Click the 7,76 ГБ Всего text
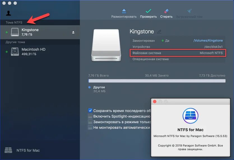 [x=98, y=76]
